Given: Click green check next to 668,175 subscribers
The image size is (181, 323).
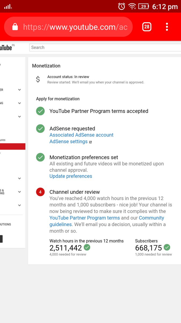Looking at the screenshot, I should coord(167,247).
